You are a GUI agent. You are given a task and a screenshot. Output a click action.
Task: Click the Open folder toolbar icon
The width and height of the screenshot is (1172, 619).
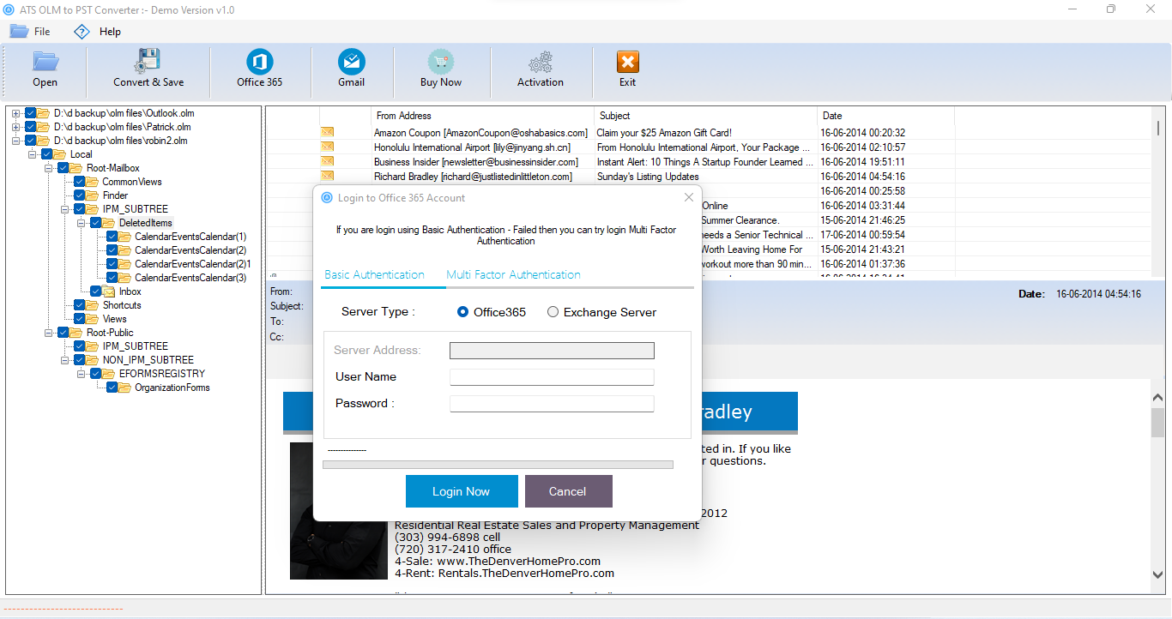point(45,62)
